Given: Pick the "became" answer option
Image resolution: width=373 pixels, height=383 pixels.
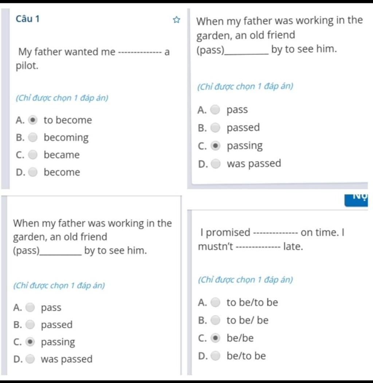Looking at the screenshot, I should coord(33,155).
